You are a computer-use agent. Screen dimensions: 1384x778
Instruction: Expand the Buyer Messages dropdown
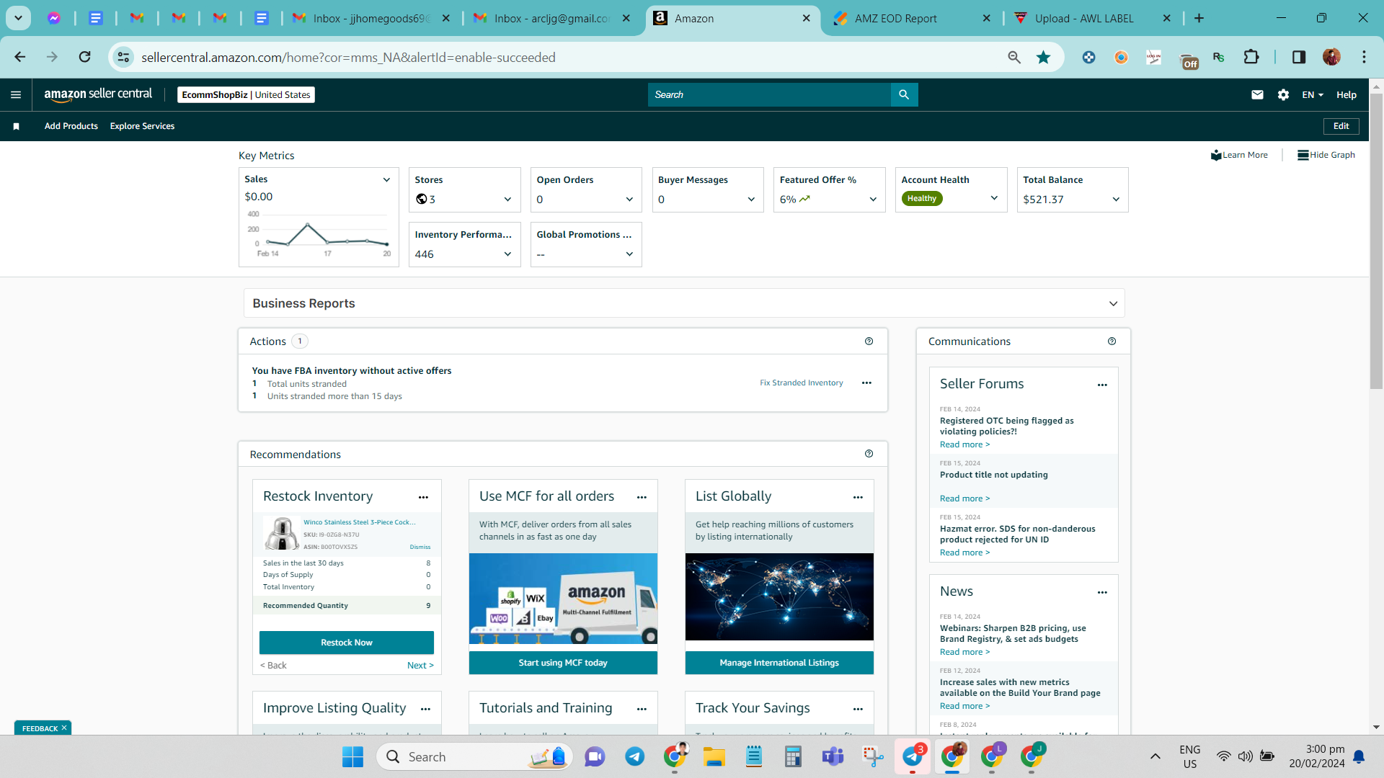click(x=751, y=200)
